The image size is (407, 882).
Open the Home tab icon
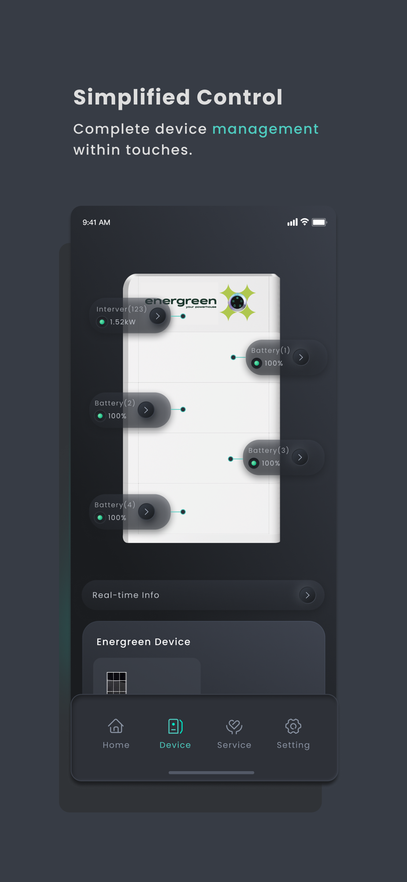click(116, 726)
